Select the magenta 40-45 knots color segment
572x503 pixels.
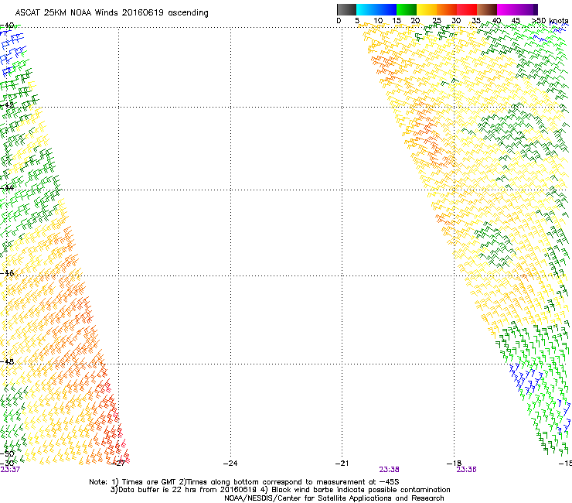tap(507, 9)
